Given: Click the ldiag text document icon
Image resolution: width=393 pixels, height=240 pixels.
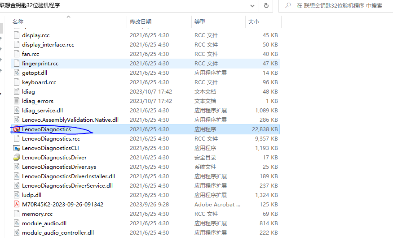Looking at the screenshot, I should coord(17,92).
